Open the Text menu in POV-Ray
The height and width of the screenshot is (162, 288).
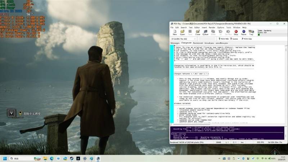(191, 28)
